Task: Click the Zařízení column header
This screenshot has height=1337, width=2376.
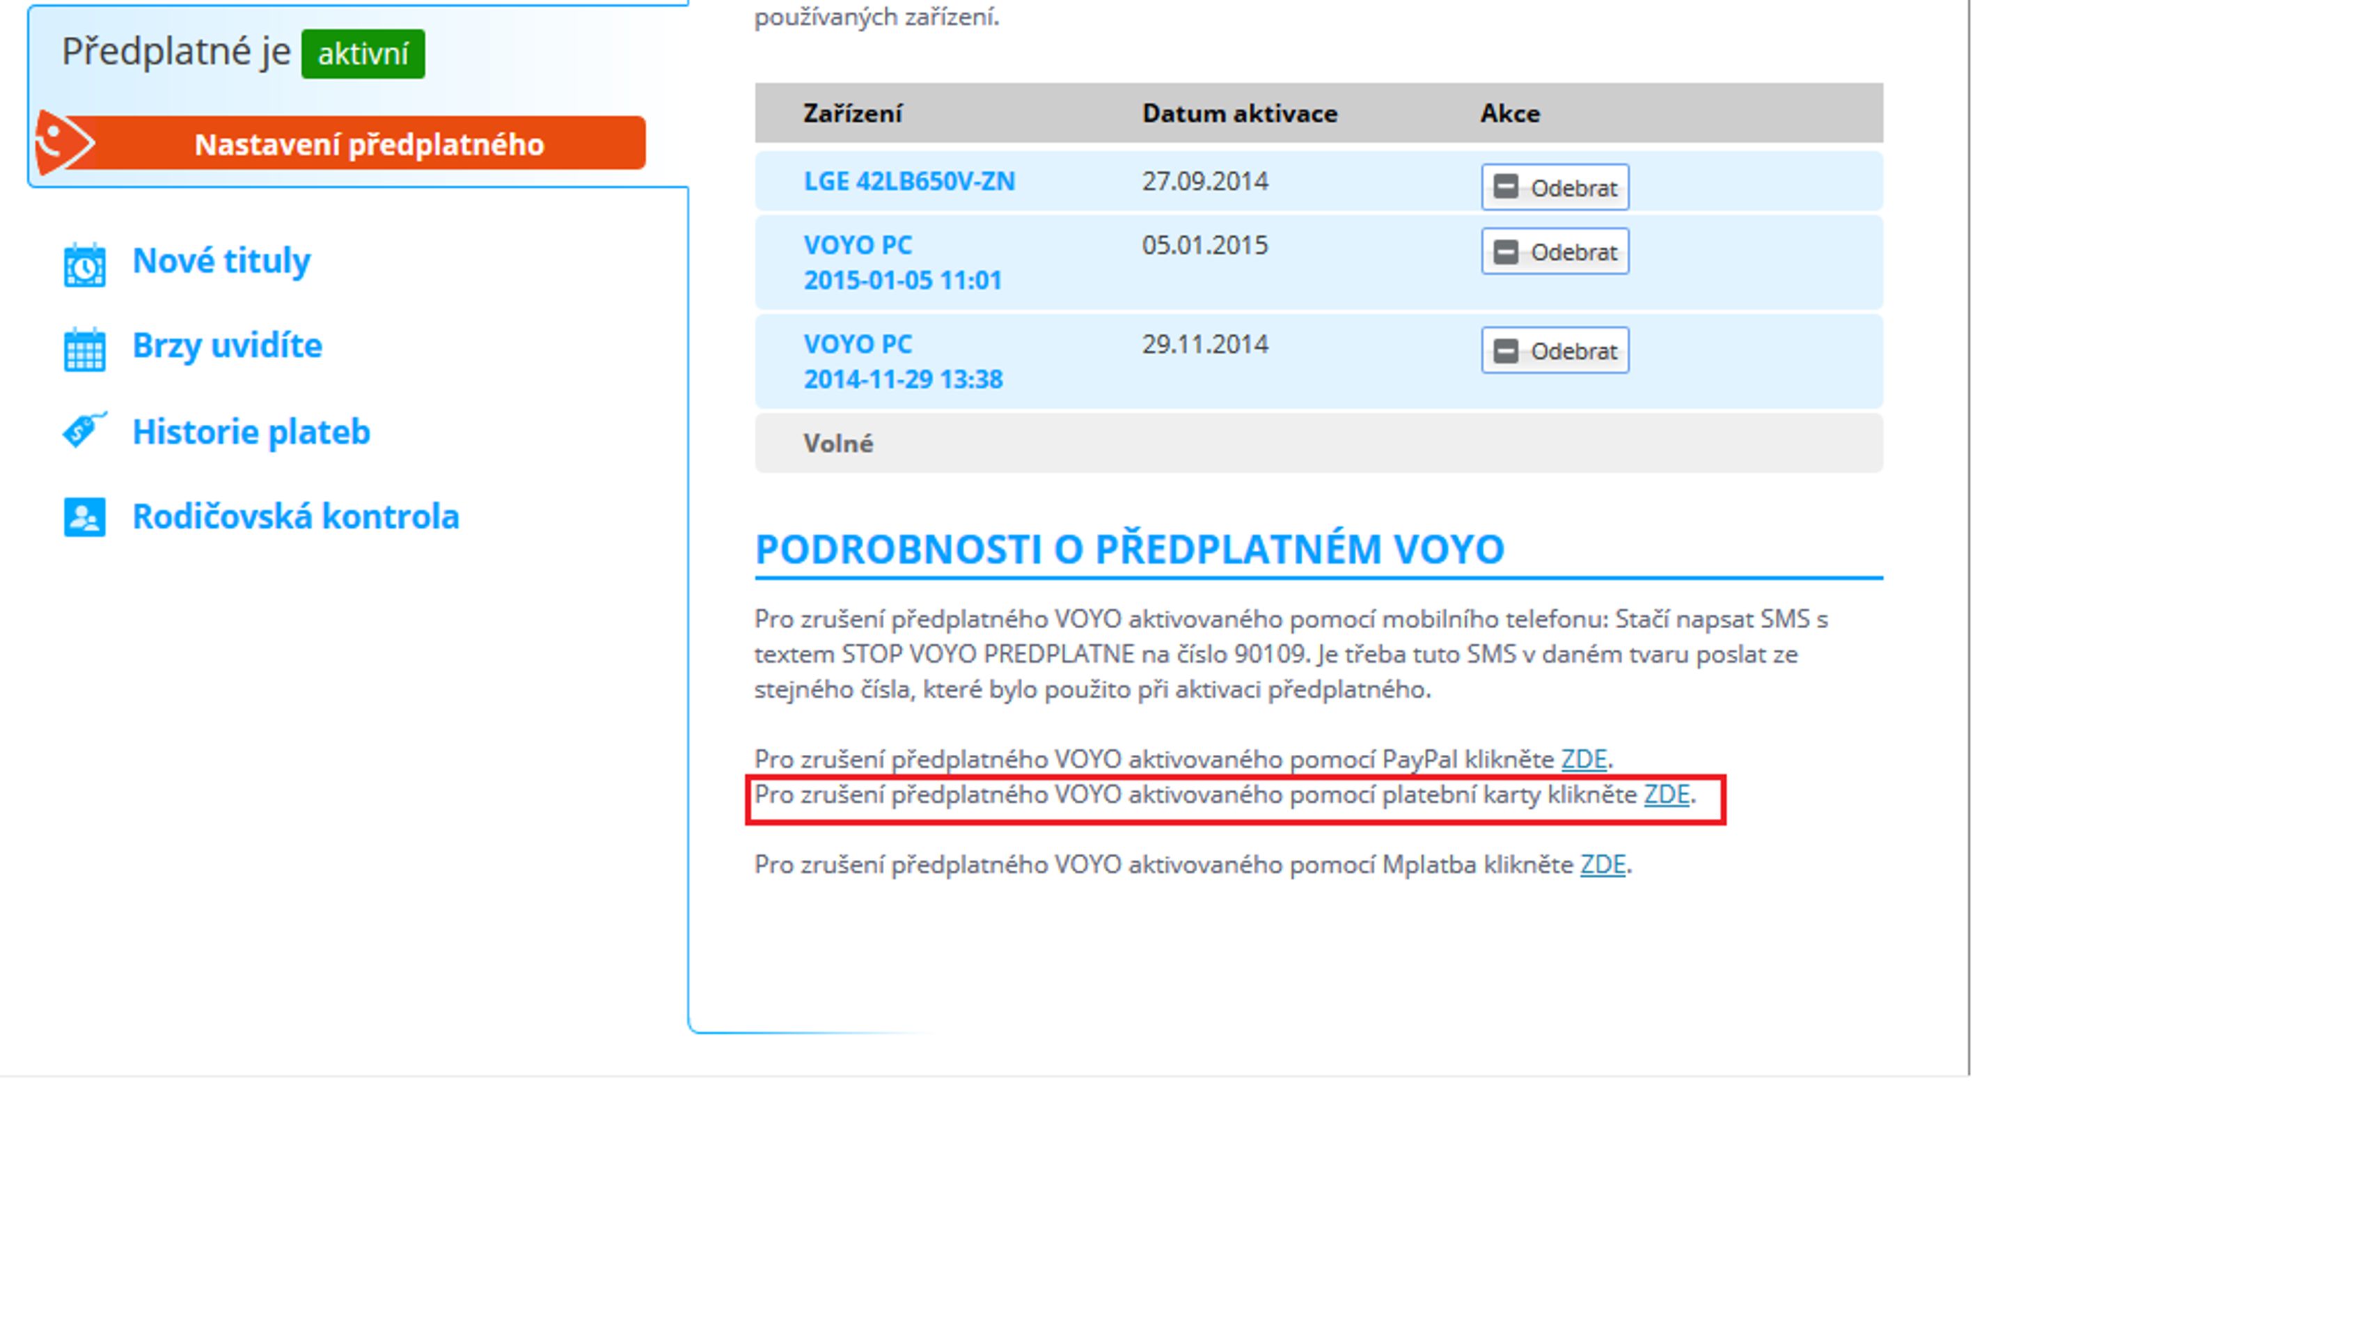Action: click(852, 114)
